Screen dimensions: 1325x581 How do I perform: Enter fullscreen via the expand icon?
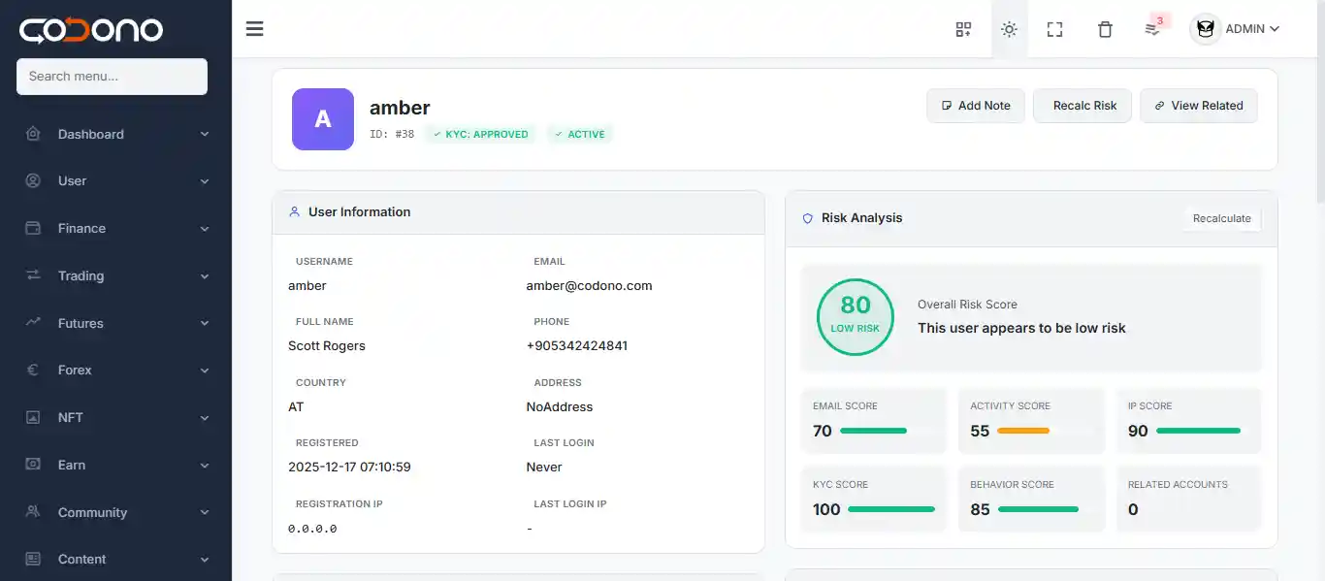point(1054,29)
